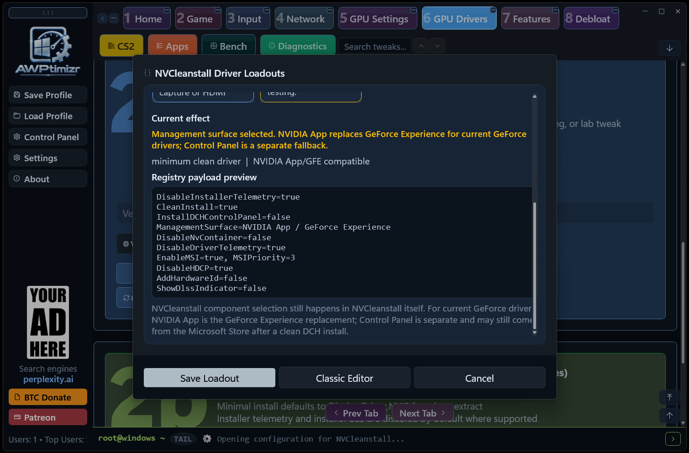Click the dialog scrollbar down arrow

(x=535, y=332)
